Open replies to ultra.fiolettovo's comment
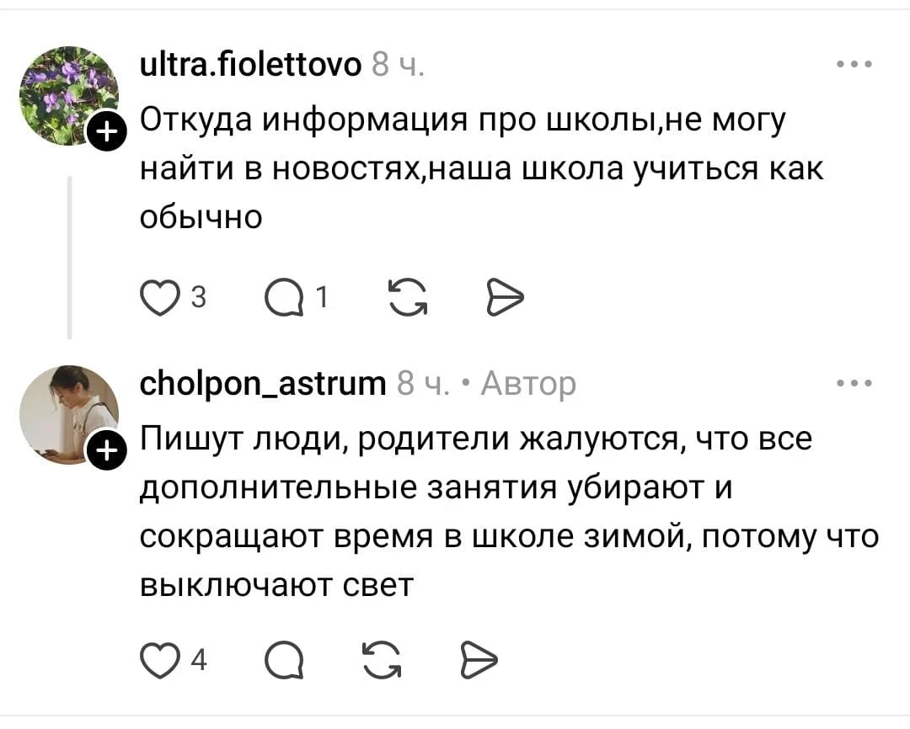Image resolution: width=910 pixels, height=729 pixels. coord(282,296)
